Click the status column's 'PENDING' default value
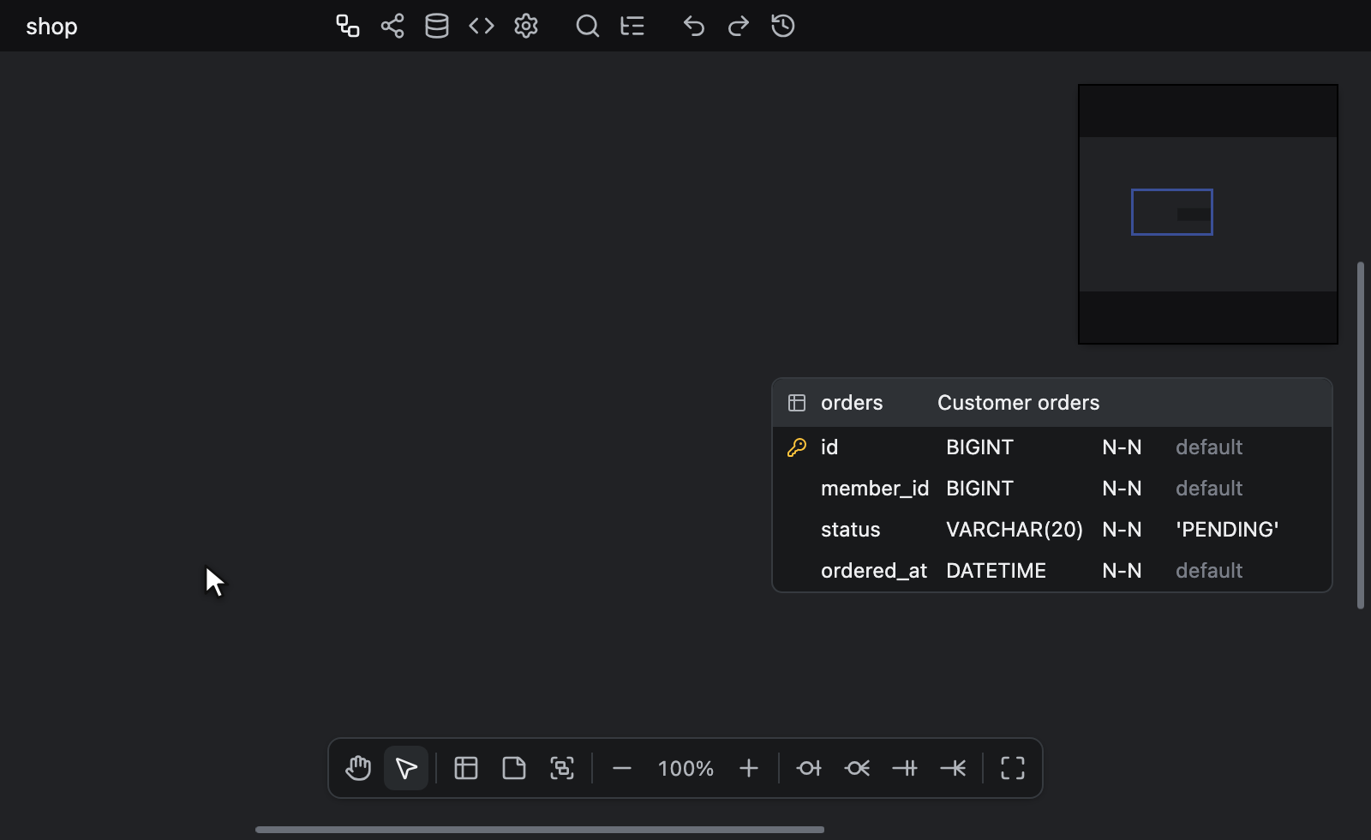The width and height of the screenshot is (1371, 840). 1227,530
